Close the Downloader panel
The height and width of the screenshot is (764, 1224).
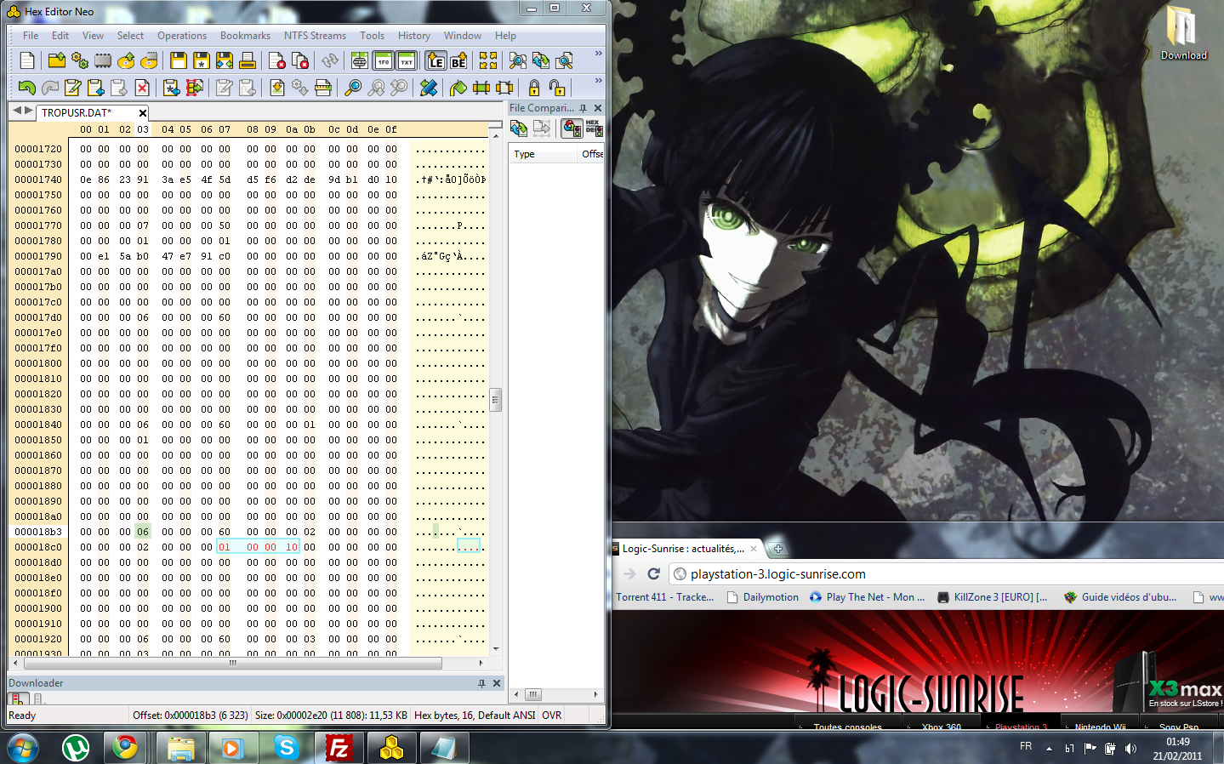tap(497, 683)
